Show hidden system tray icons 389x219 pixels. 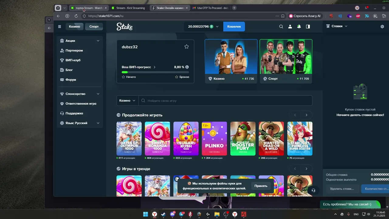coord(335,214)
